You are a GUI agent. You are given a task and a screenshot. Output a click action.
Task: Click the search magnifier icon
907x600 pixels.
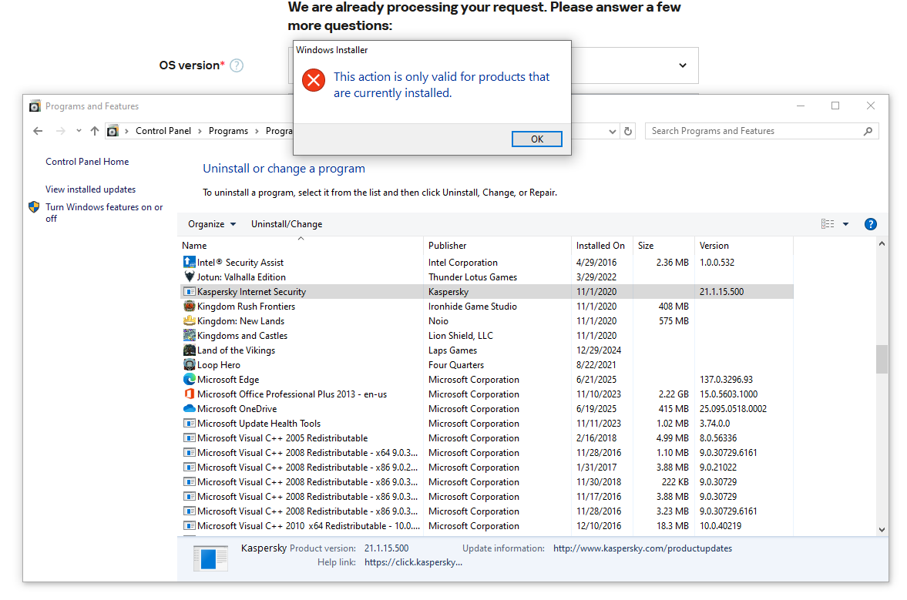pyautogui.click(x=868, y=131)
